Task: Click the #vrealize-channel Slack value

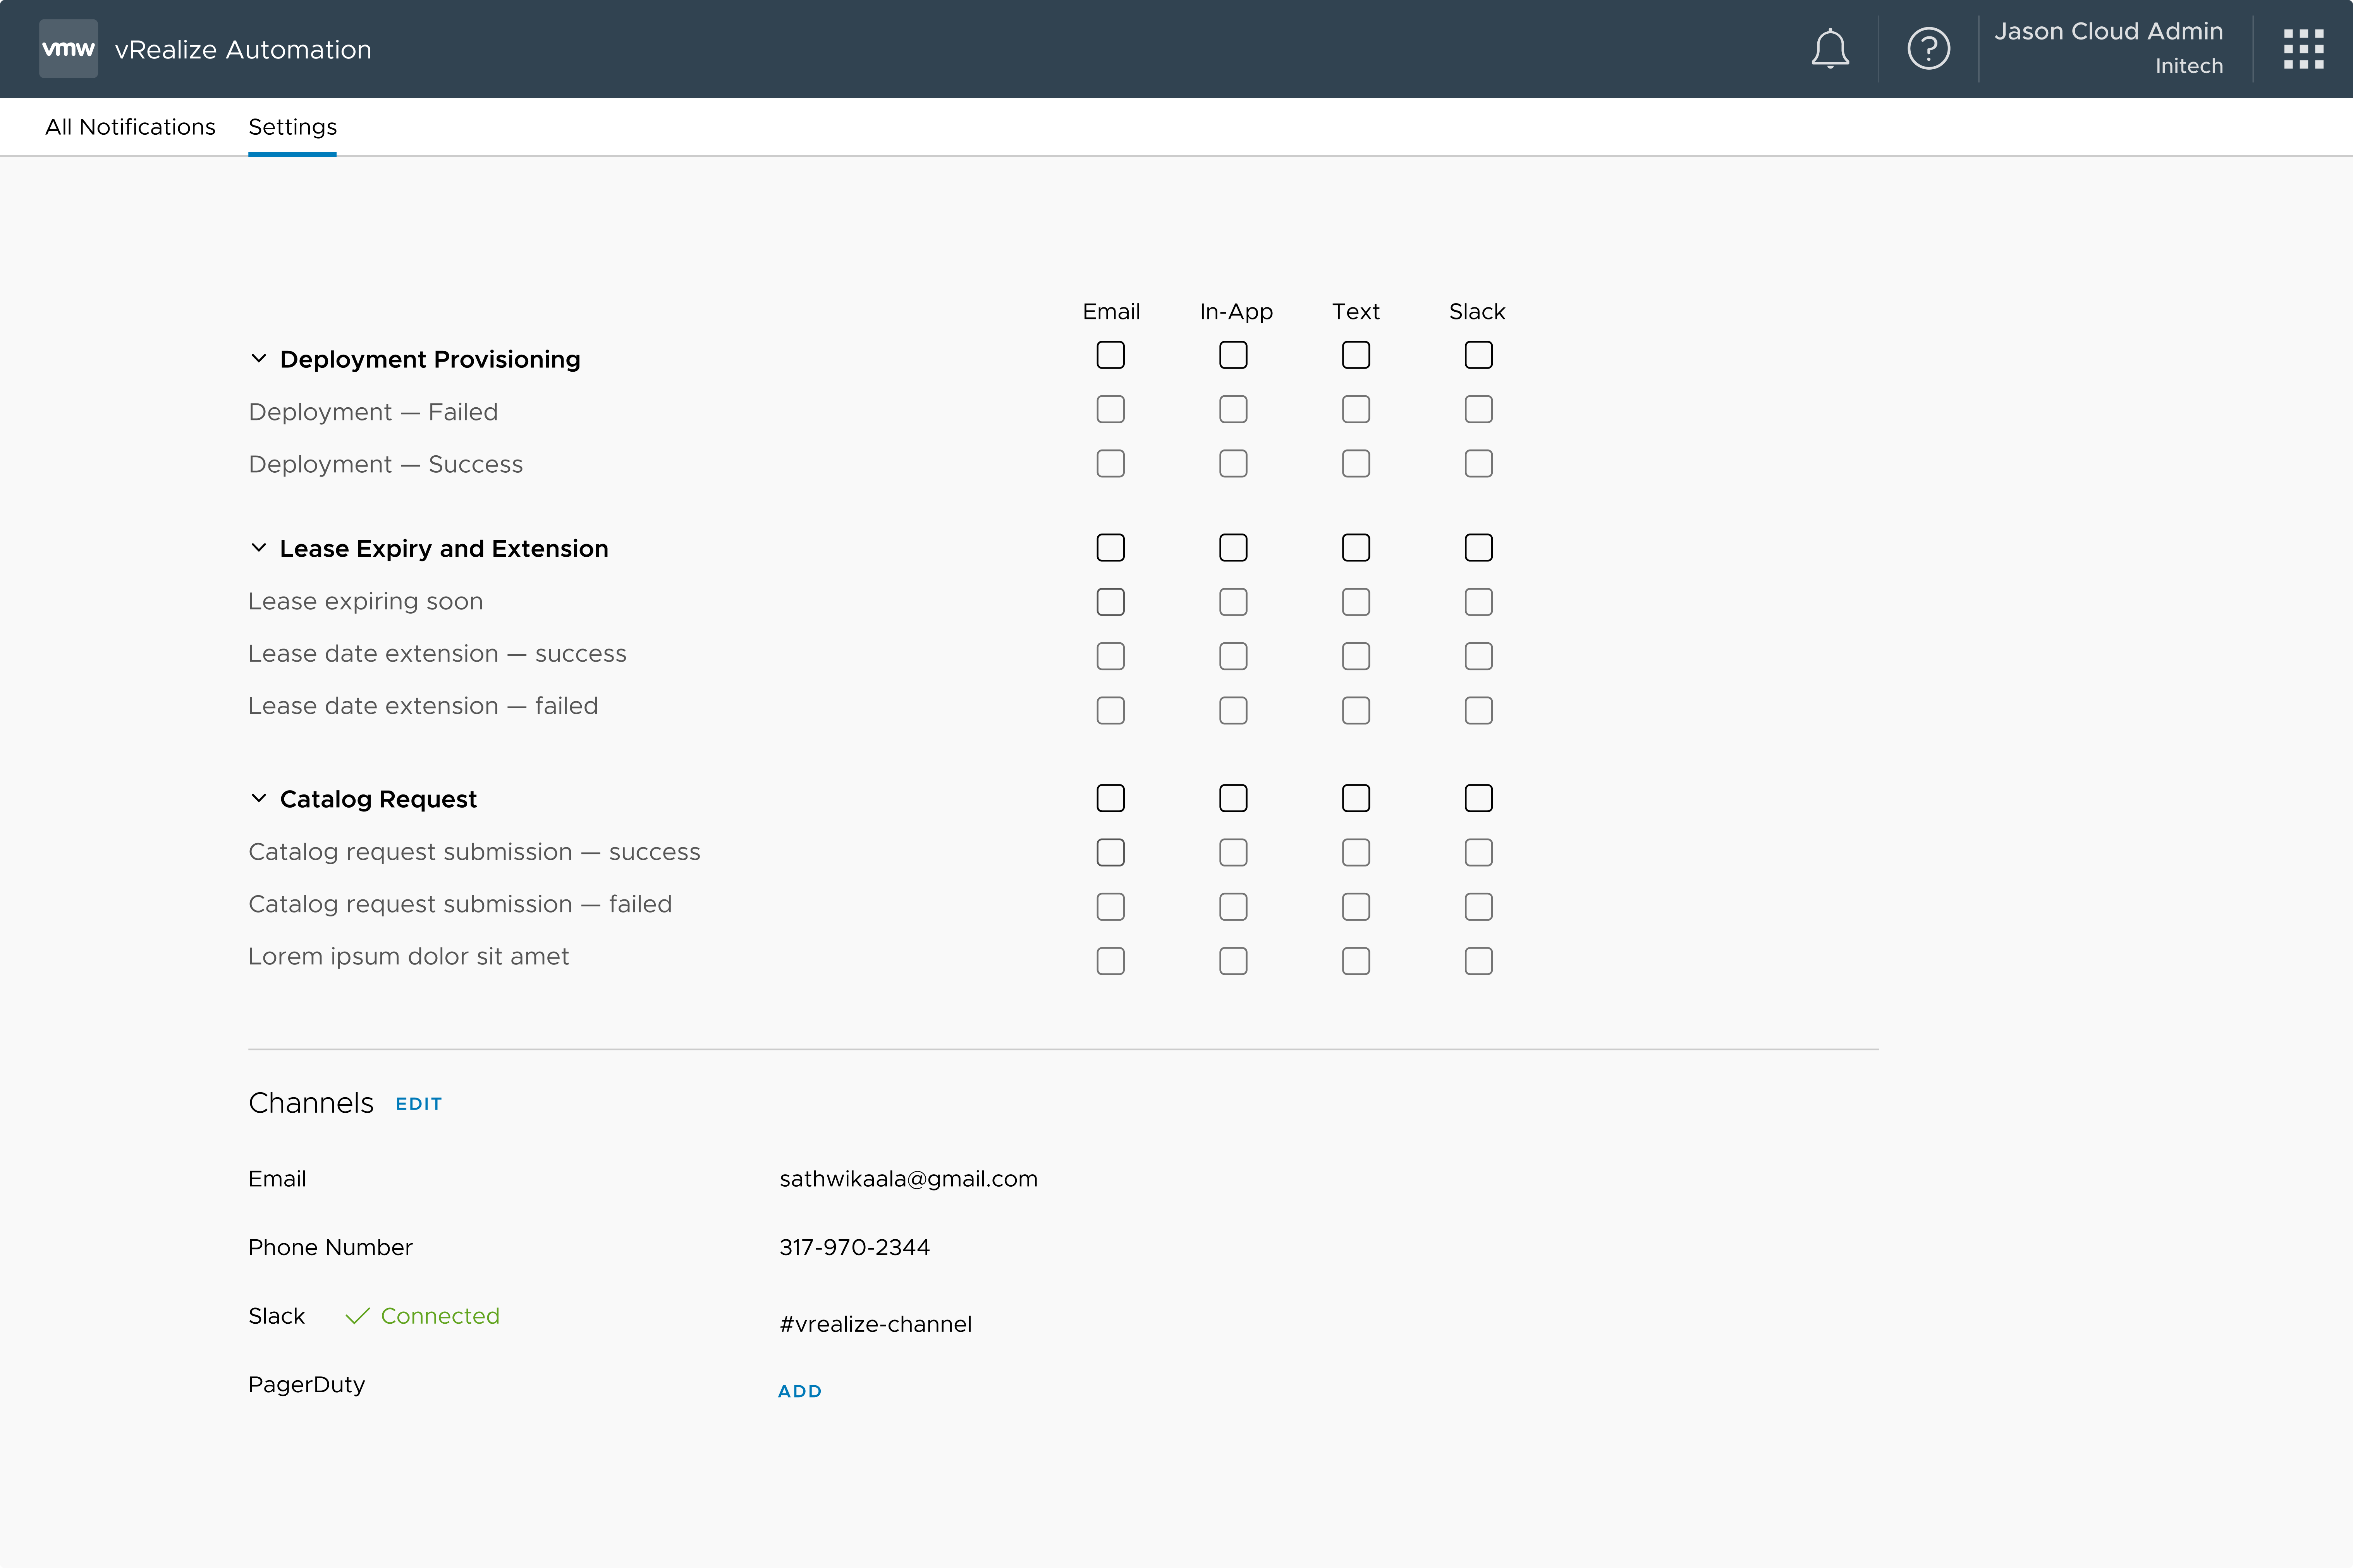Action: pos(875,1324)
